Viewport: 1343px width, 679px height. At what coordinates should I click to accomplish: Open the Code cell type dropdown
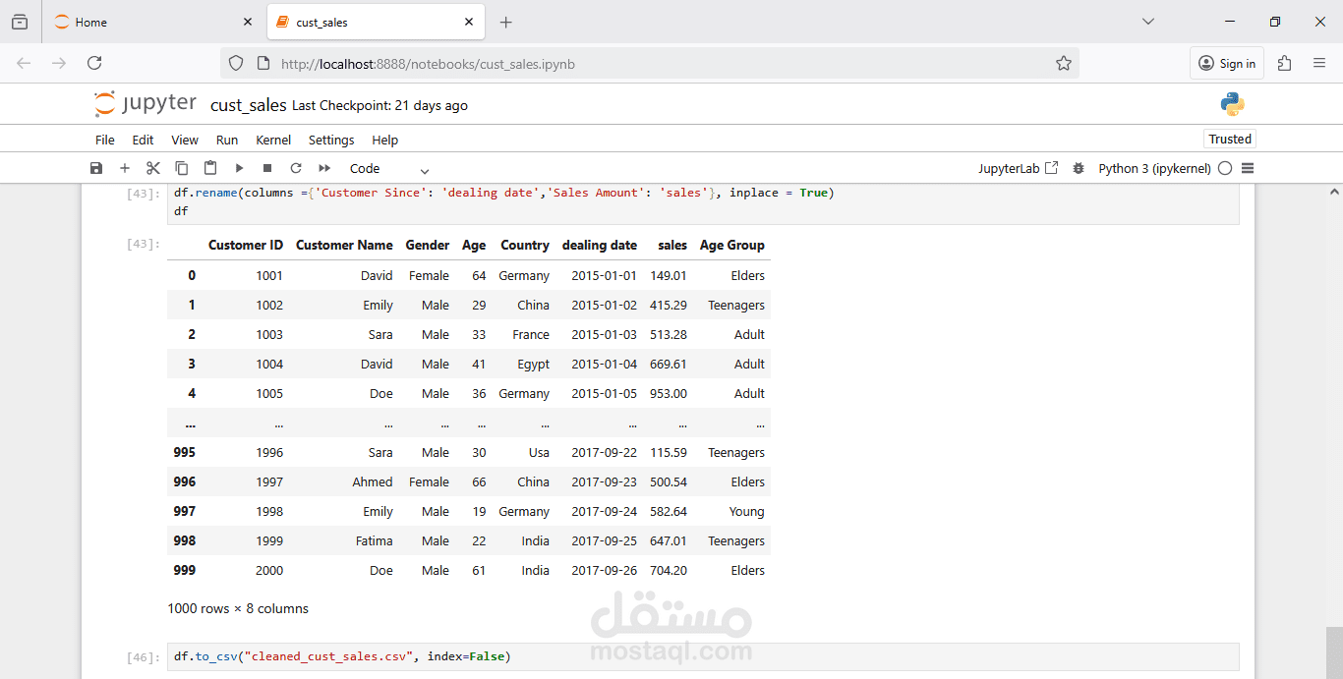point(389,168)
